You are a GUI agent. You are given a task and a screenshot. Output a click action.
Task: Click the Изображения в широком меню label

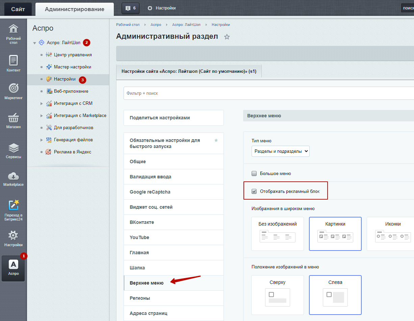(x=283, y=209)
